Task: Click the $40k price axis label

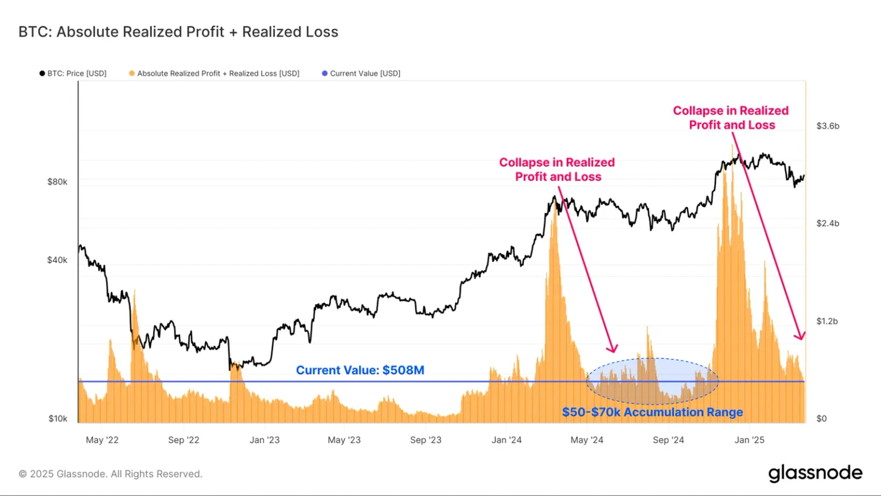Action: 57,260
